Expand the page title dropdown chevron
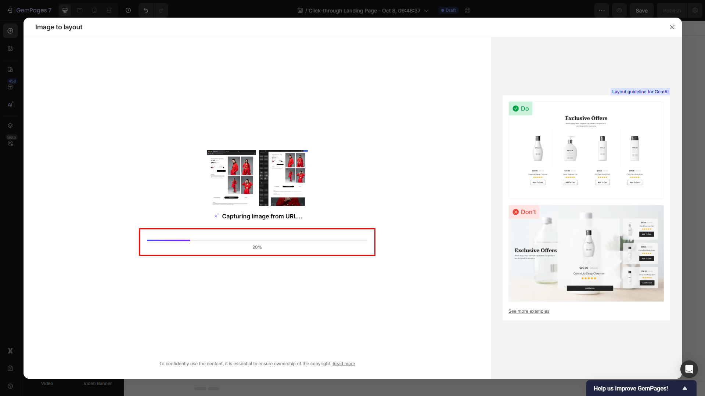705x396 pixels. (427, 11)
